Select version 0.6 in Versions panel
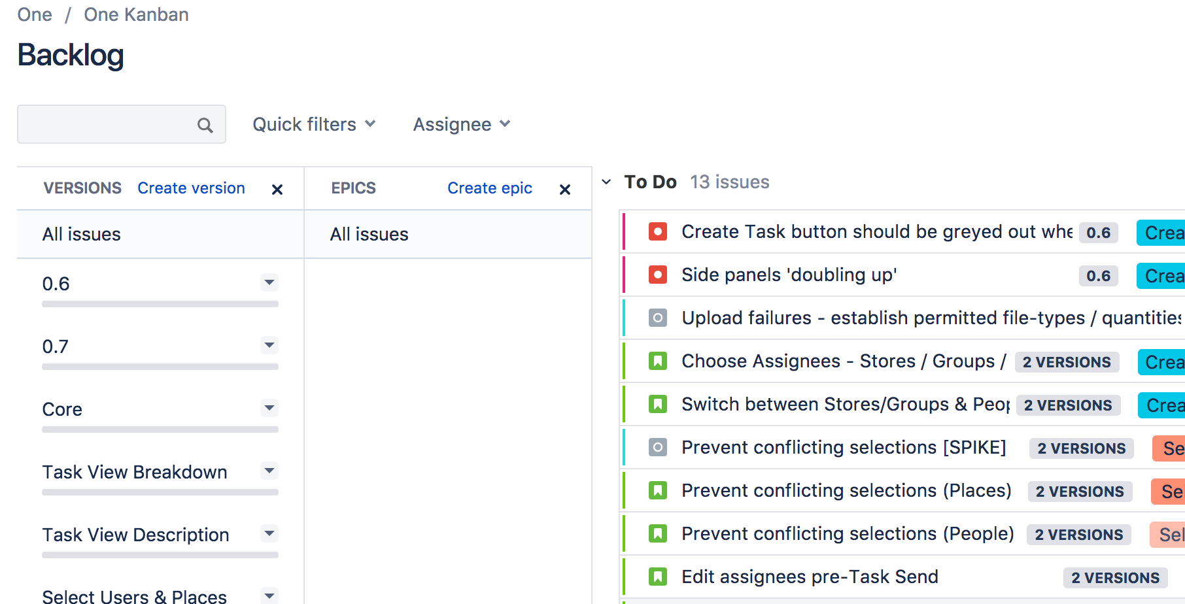Screen dimensions: 1185x604 point(56,284)
